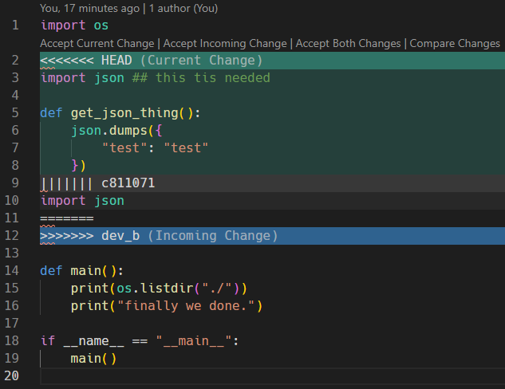Click the Accept Current Change link
Image resolution: width=505 pixels, height=389 pixels.
(x=97, y=43)
